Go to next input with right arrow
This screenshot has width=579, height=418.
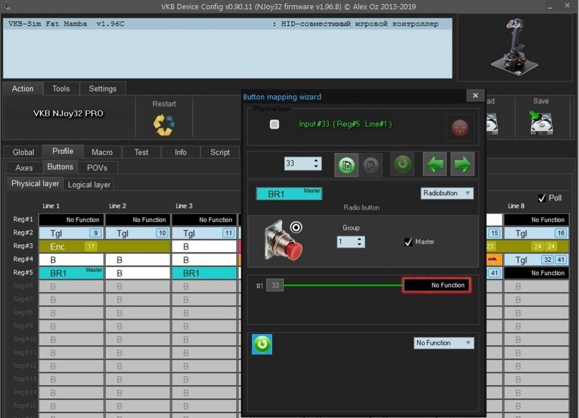pyautogui.click(x=463, y=164)
